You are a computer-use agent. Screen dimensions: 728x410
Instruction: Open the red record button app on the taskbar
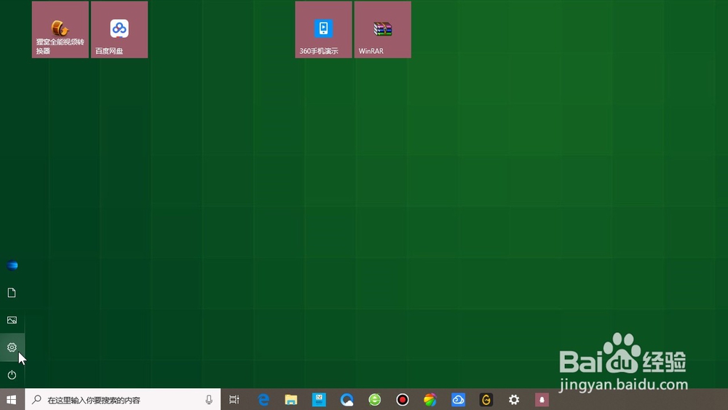point(403,399)
